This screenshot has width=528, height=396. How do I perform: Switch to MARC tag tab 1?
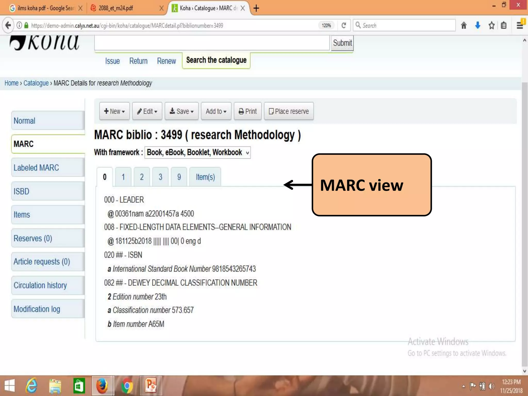(x=123, y=177)
